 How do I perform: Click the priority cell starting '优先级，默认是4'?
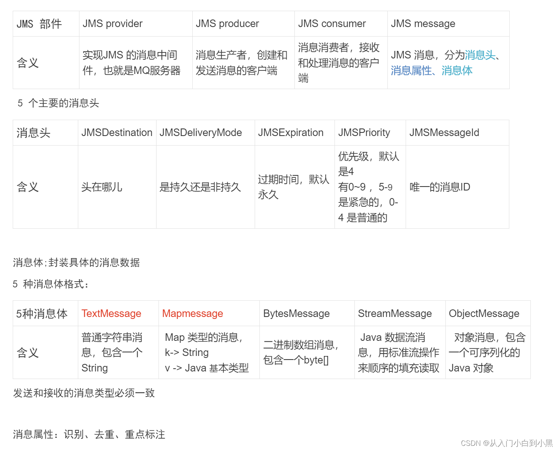pos(370,187)
